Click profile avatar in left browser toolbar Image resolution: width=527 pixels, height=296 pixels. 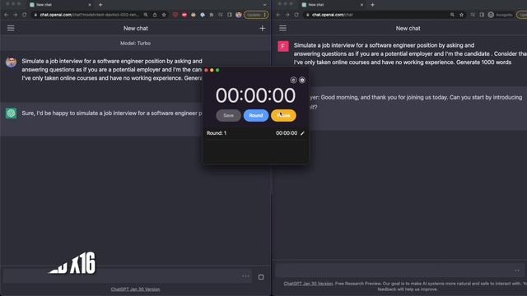coord(239,15)
